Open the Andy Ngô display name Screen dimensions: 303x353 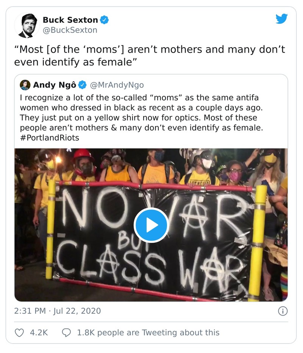point(55,85)
